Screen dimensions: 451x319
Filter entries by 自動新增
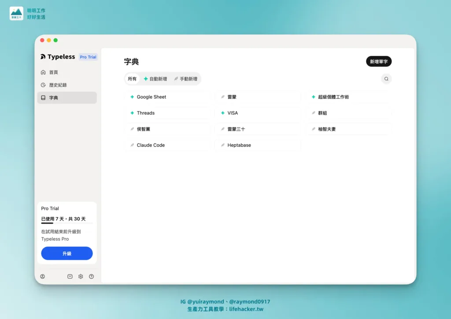coord(156,78)
